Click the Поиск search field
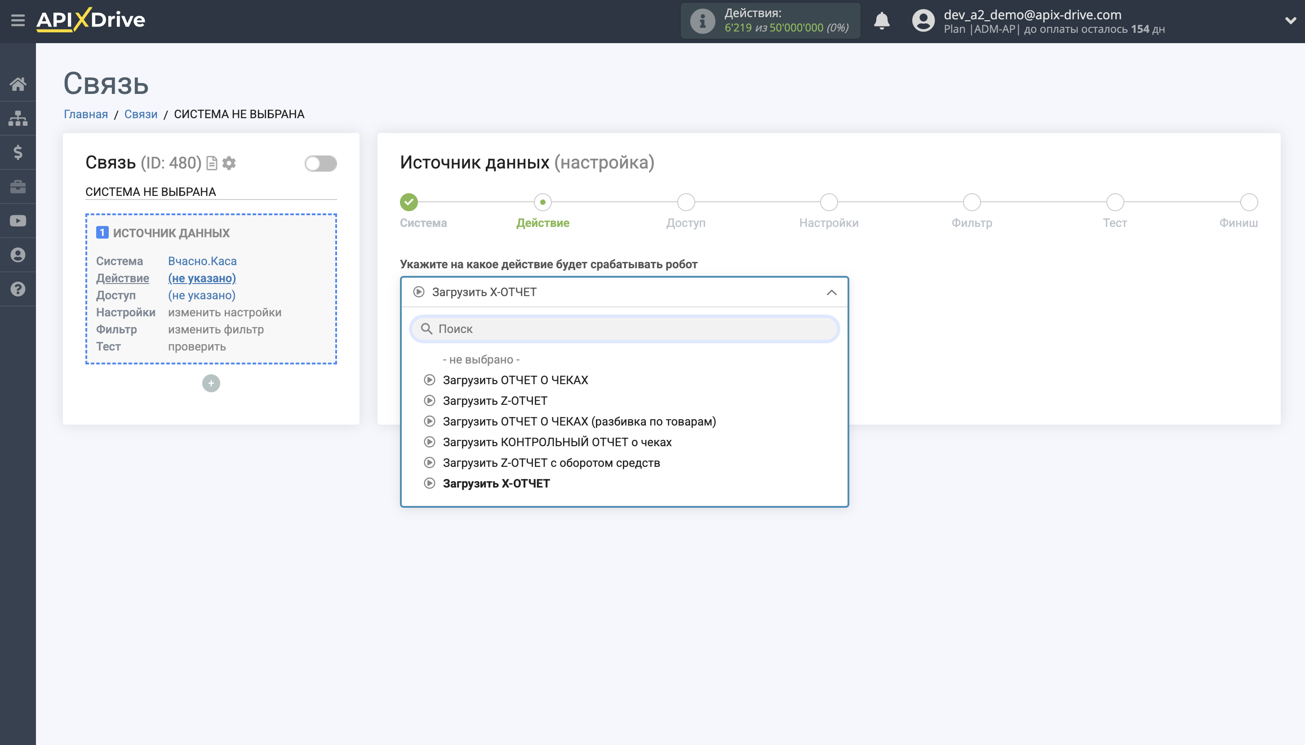This screenshot has width=1305, height=745. (624, 329)
